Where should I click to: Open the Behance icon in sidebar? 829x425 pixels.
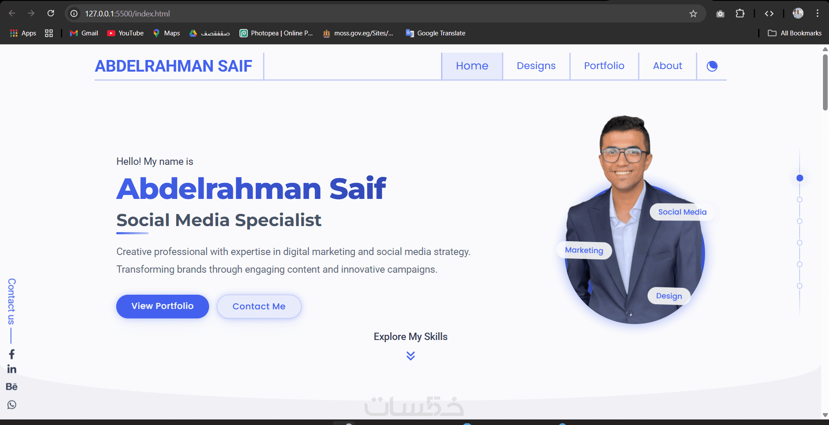click(x=12, y=387)
